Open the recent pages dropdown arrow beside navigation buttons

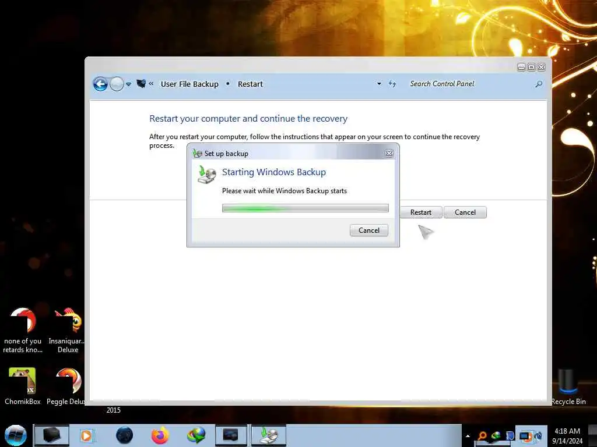129,84
